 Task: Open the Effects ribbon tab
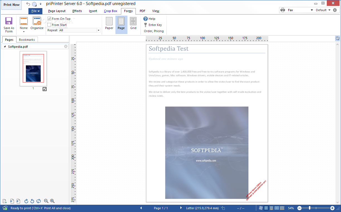(77, 11)
